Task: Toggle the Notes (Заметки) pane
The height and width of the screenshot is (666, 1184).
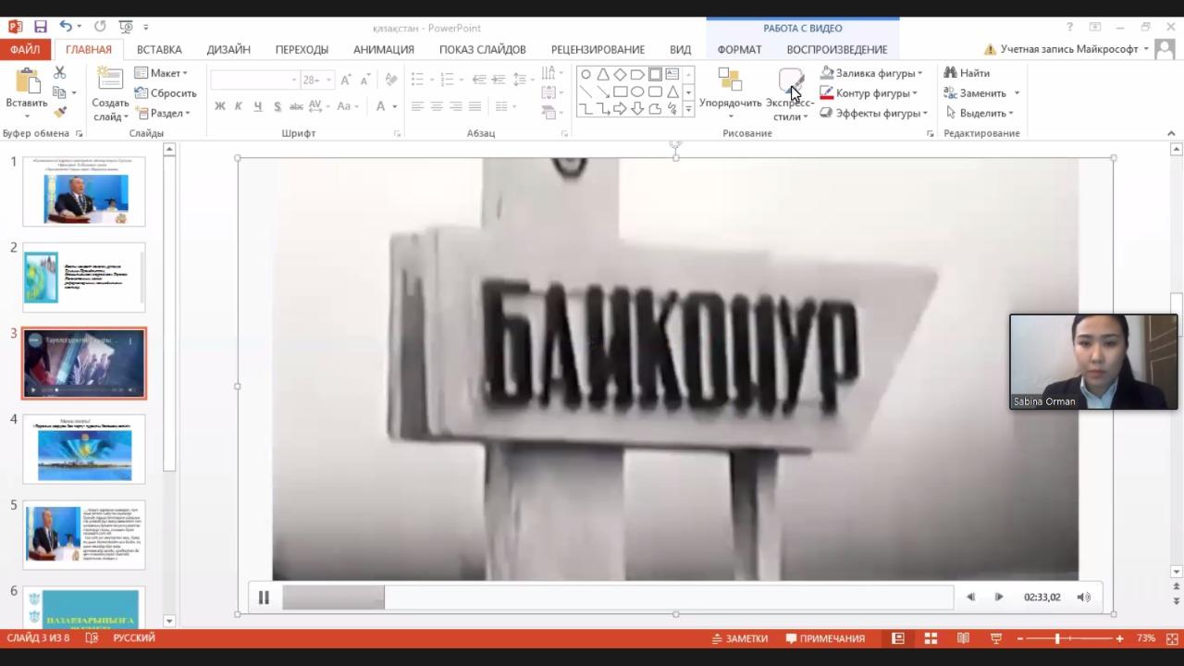Action: [739, 638]
